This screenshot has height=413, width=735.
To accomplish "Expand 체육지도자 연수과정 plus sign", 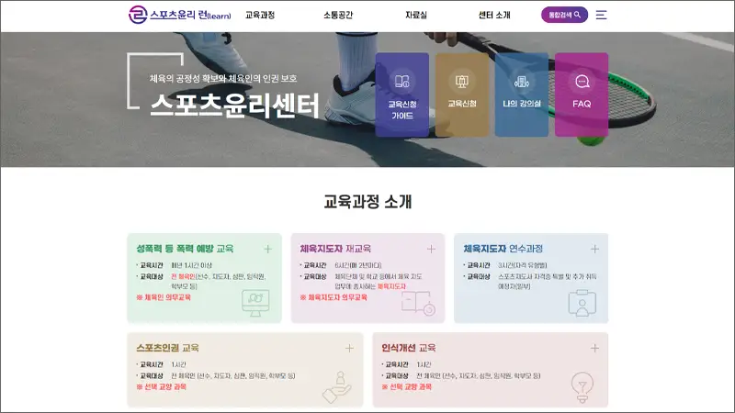I will coord(594,249).
